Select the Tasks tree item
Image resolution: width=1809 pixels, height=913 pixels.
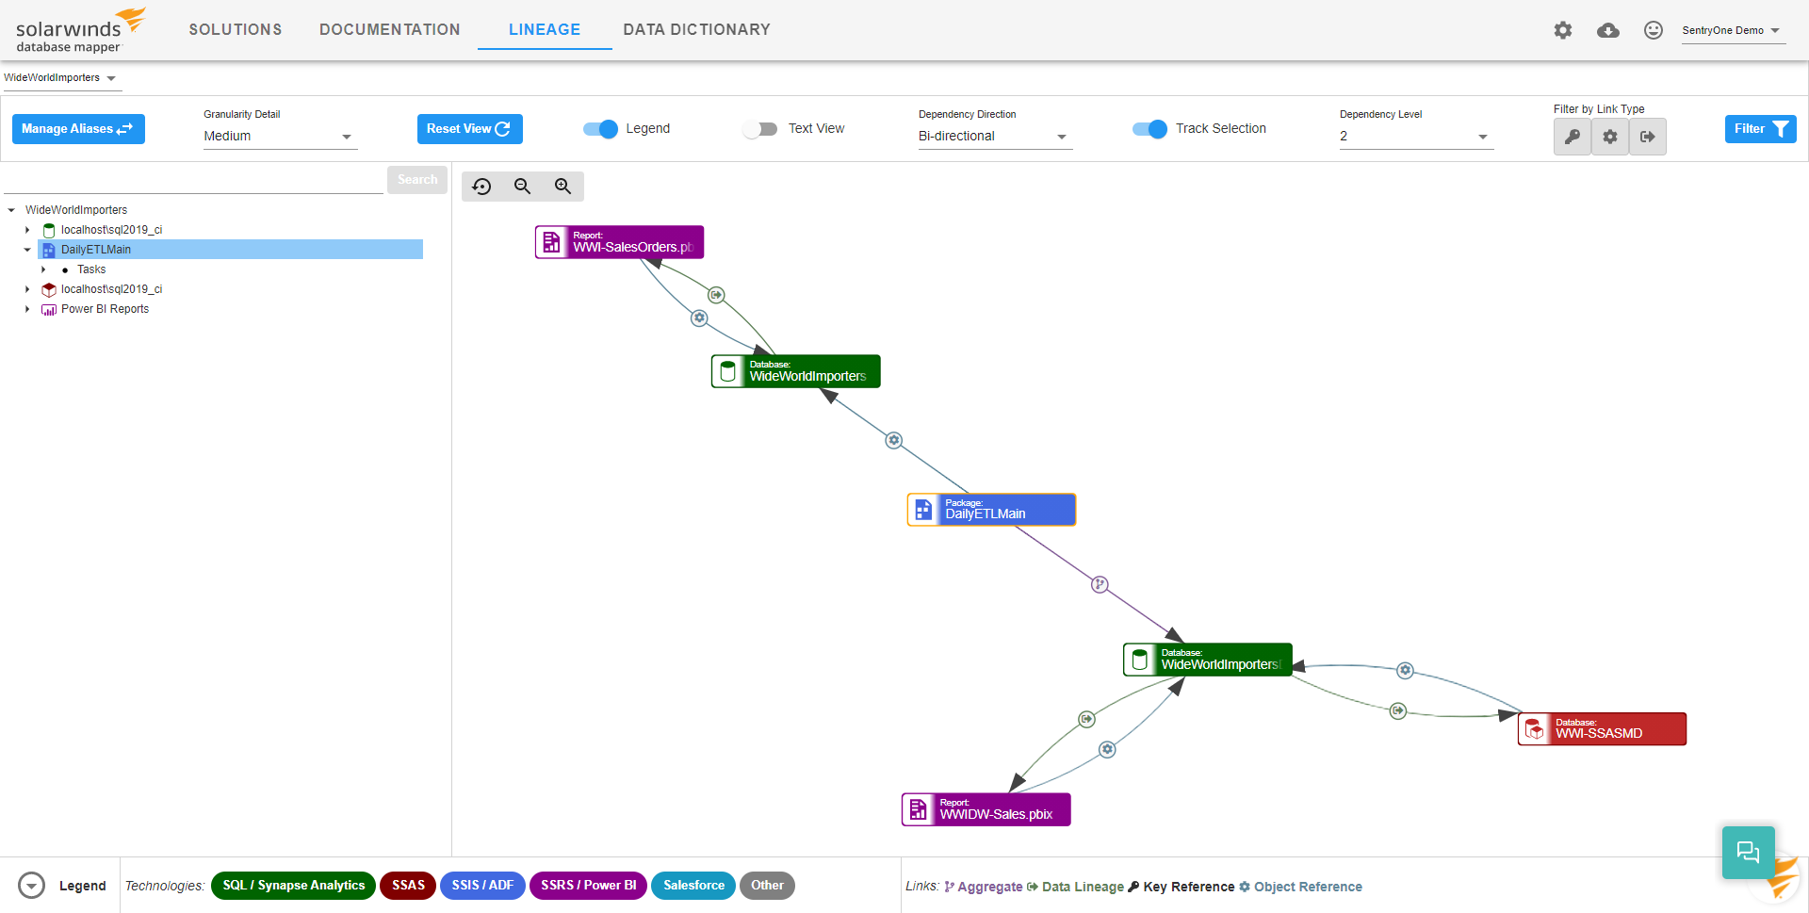click(x=91, y=269)
